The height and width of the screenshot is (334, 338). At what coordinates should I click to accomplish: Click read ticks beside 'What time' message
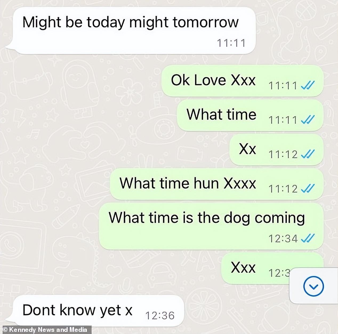[x=308, y=120]
